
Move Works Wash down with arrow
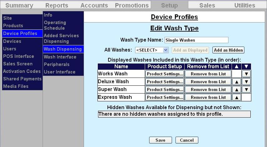point(246,74)
